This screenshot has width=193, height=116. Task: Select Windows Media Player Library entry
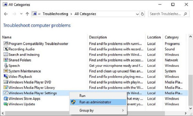(x=32, y=88)
